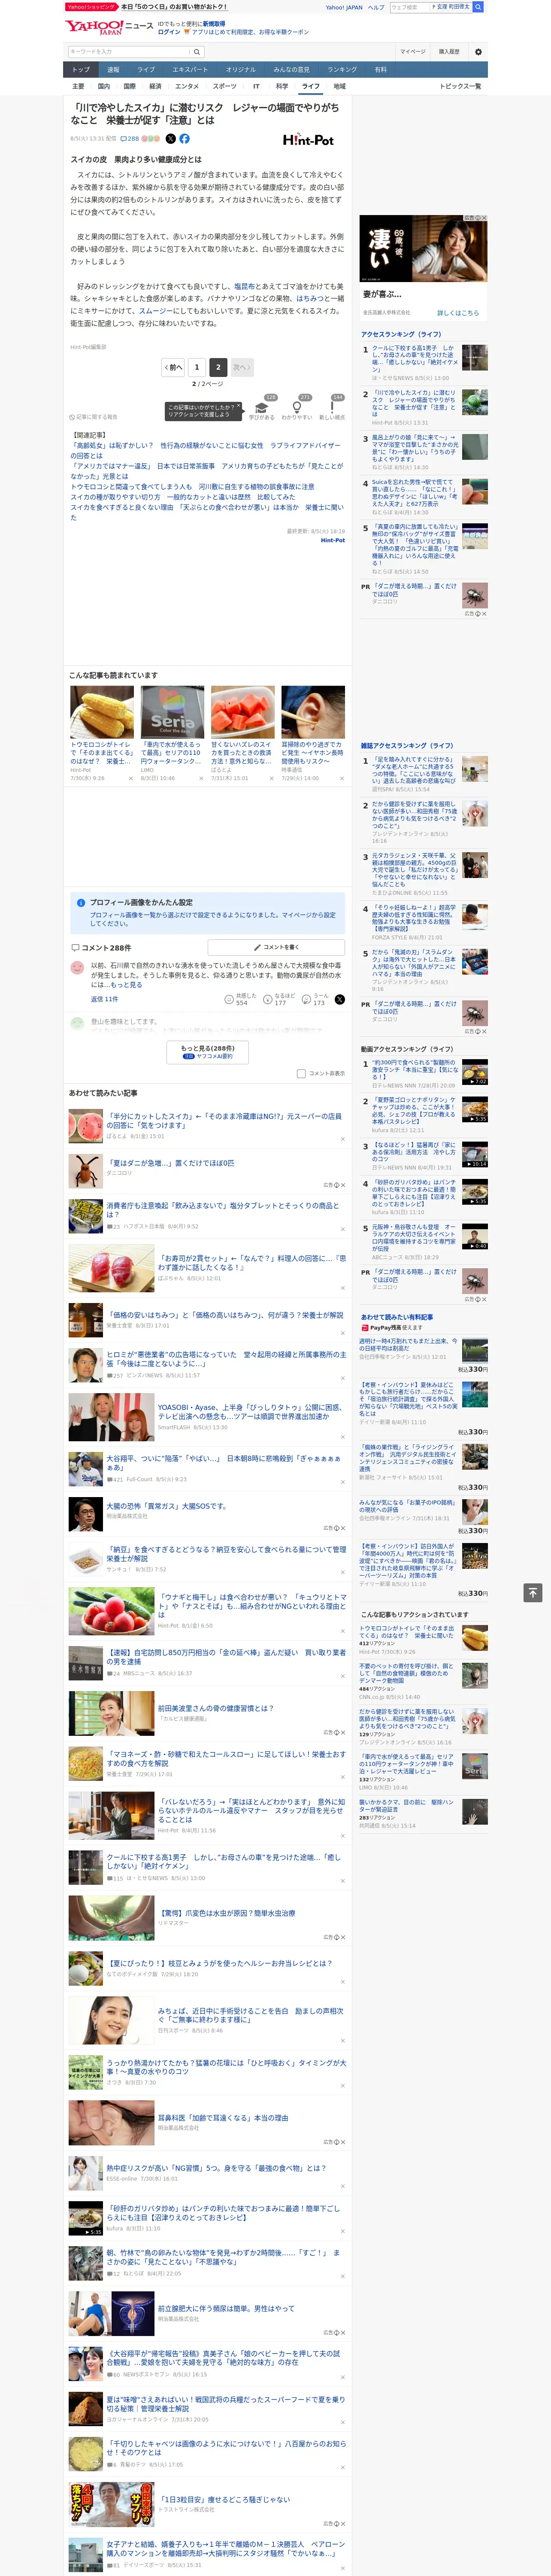551x2576 pixels.
Task: Click the search button next to the web search box
Action: click(x=478, y=7)
